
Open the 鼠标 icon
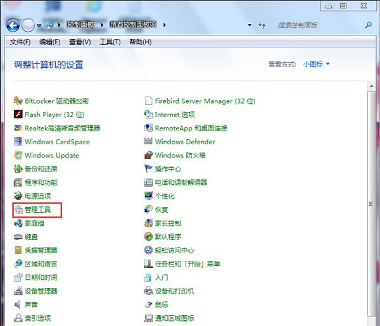pos(148,304)
